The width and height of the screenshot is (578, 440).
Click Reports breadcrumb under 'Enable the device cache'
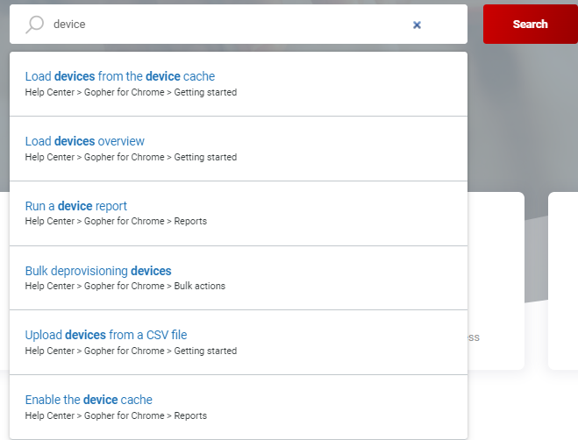point(190,415)
